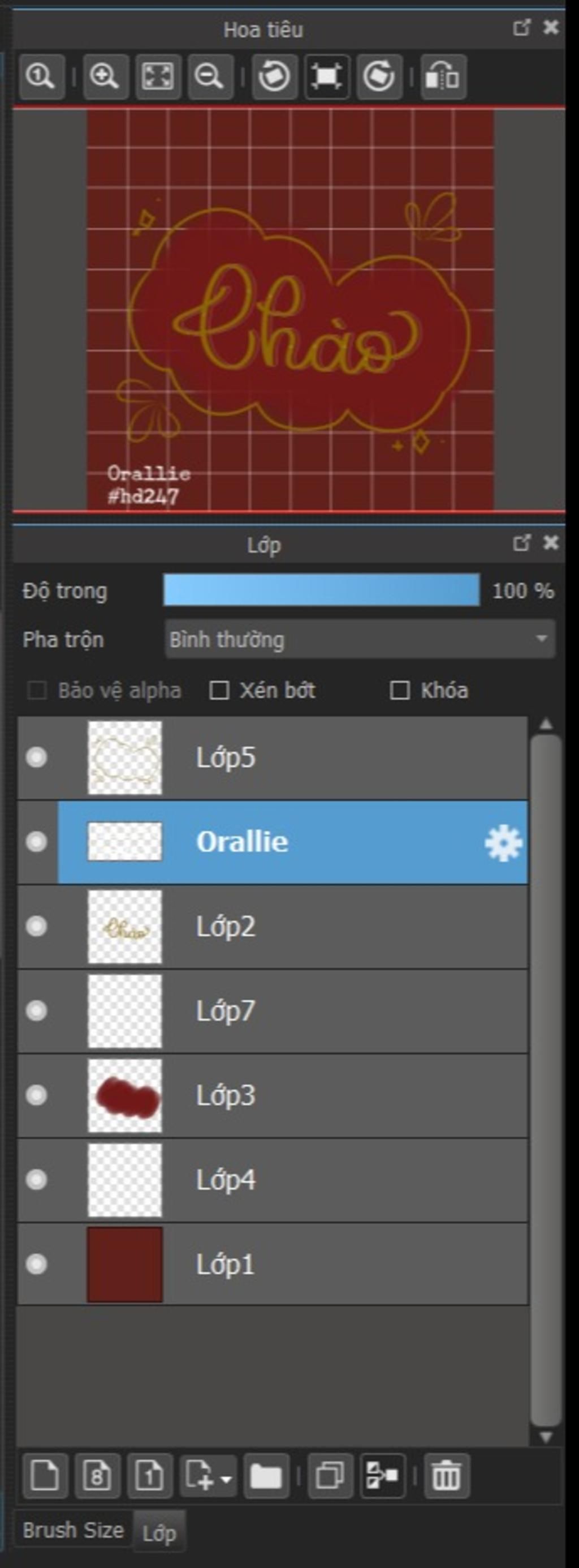Viewport: 579px width, 1568px height.
Task: Open the Pha trộn blend mode dropdown
Action: pos(360,639)
